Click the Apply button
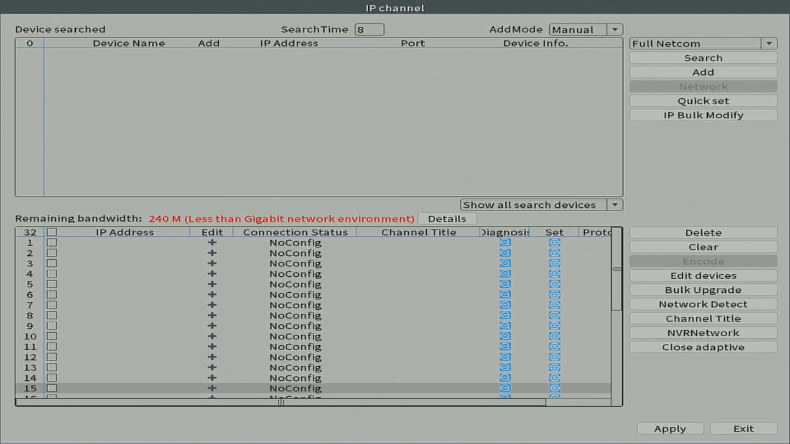The height and width of the screenshot is (444, 790). point(670,429)
